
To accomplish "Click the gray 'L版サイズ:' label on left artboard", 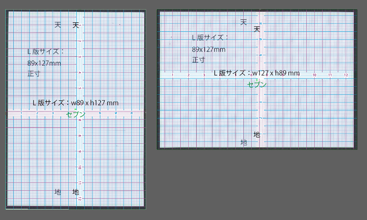I will click(x=46, y=52).
